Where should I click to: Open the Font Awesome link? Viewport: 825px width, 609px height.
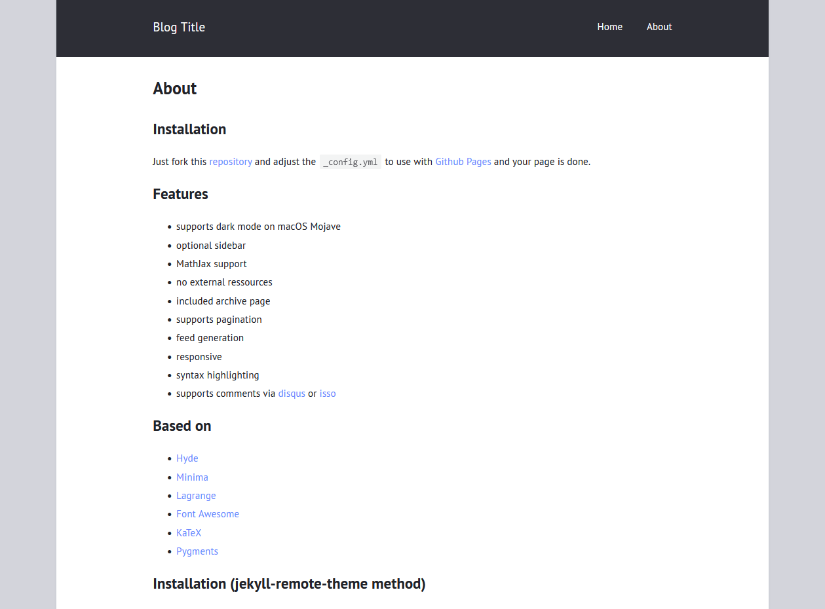point(208,514)
